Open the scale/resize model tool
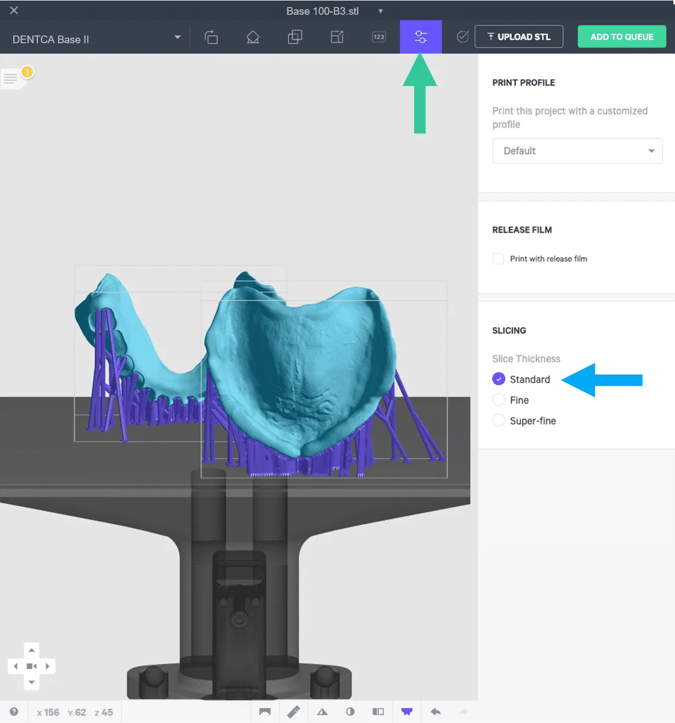This screenshot has width=675, height=723. pos(337,37)
